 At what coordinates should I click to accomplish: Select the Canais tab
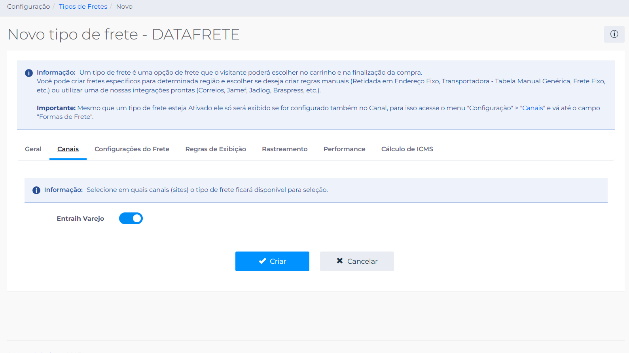click(x=68, y=149)
